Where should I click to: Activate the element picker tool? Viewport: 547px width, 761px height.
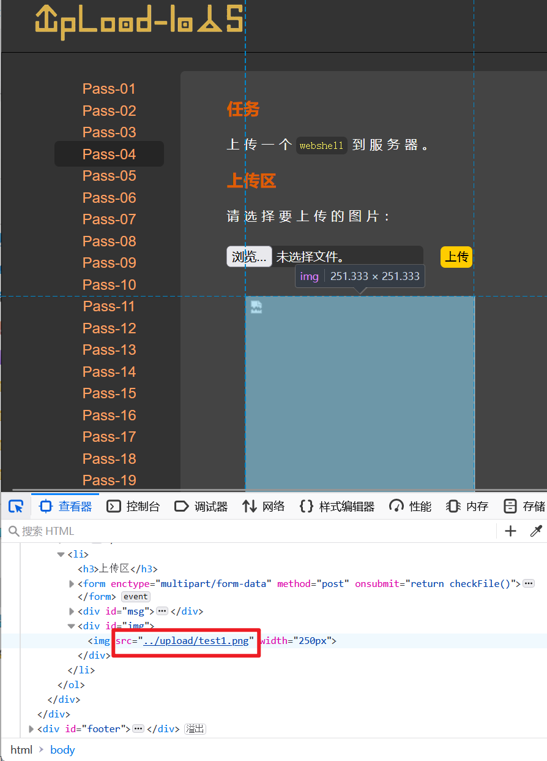16,506
